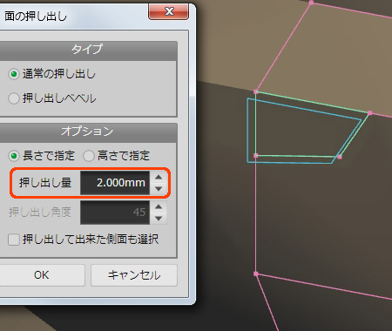Confirm the extrusion with the OK button
392x331 pixels.
point(42,275)
